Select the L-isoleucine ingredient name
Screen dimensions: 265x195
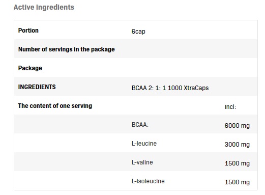pyautogui.click(x=148, y=181)
